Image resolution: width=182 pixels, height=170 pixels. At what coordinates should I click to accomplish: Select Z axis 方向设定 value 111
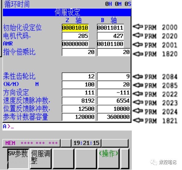[79, 93]
